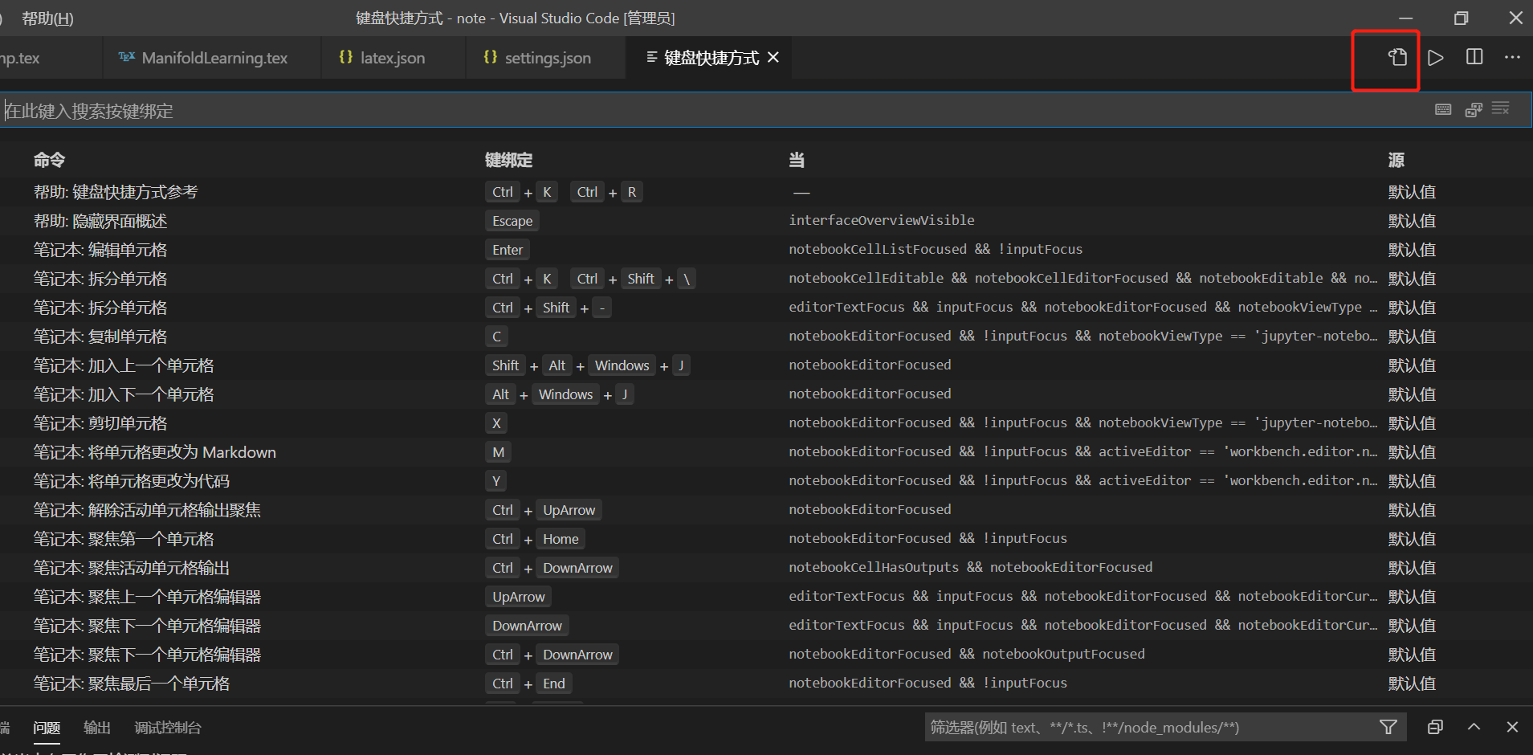The width and height of the screenshot is (1533, 755).
Task: Click the Ctrl + Home keybinding
Action: pyautogui.click(x=535, y=539)
